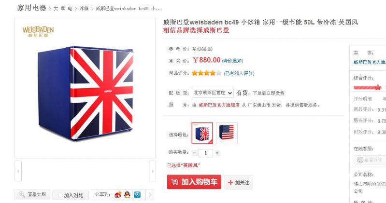Go to 冰箱 breadcrumb
This screenshot has width=386, height=203.
84,9
